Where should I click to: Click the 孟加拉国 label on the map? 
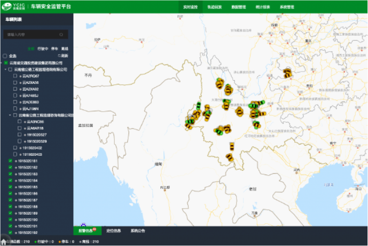[x=85, y=126]
